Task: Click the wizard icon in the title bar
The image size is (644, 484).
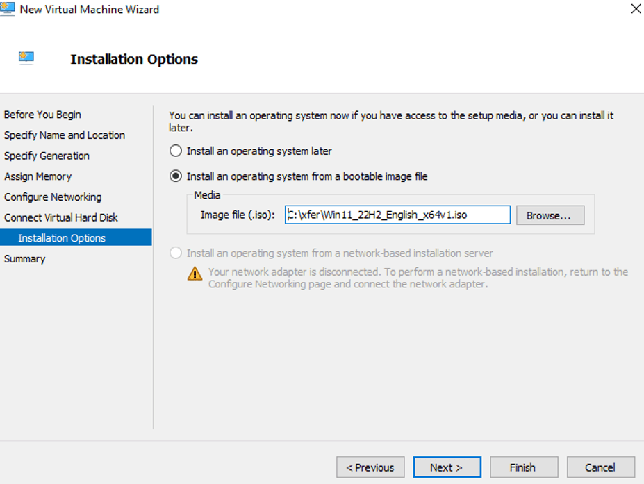Action: (8, 9)
